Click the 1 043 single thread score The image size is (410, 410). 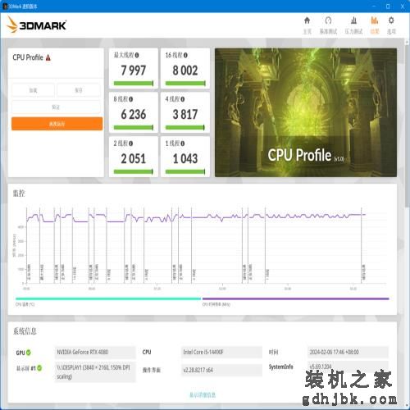(185, 159)
